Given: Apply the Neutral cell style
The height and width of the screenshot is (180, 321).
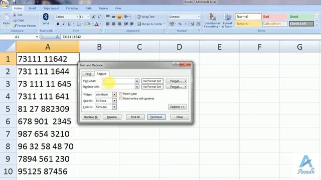Looking at the screenshot, I should (248, 23).
